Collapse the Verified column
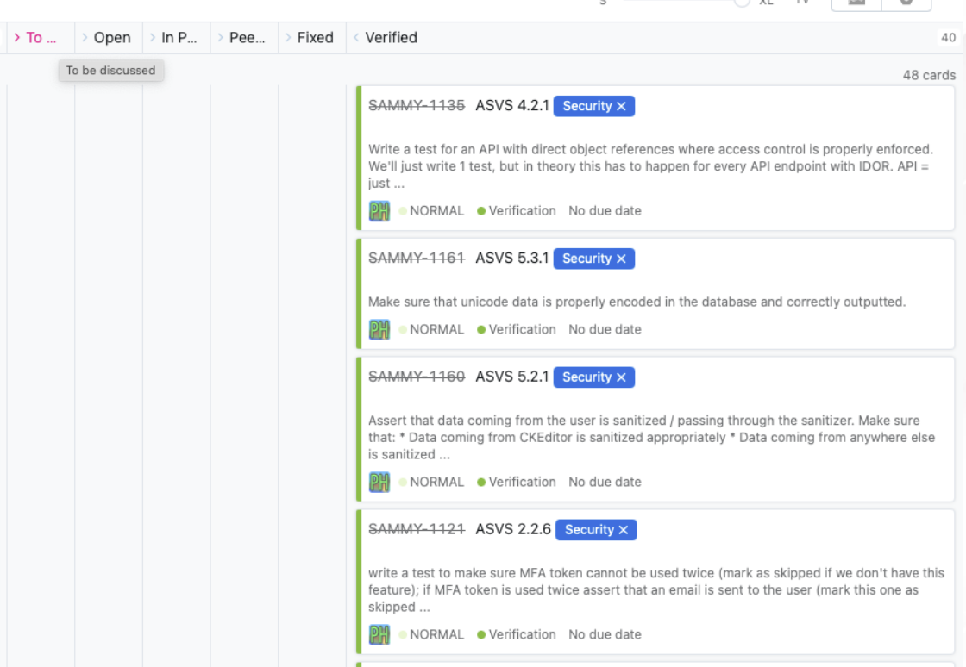The image size is (966, 667). [x=356, y=38]
